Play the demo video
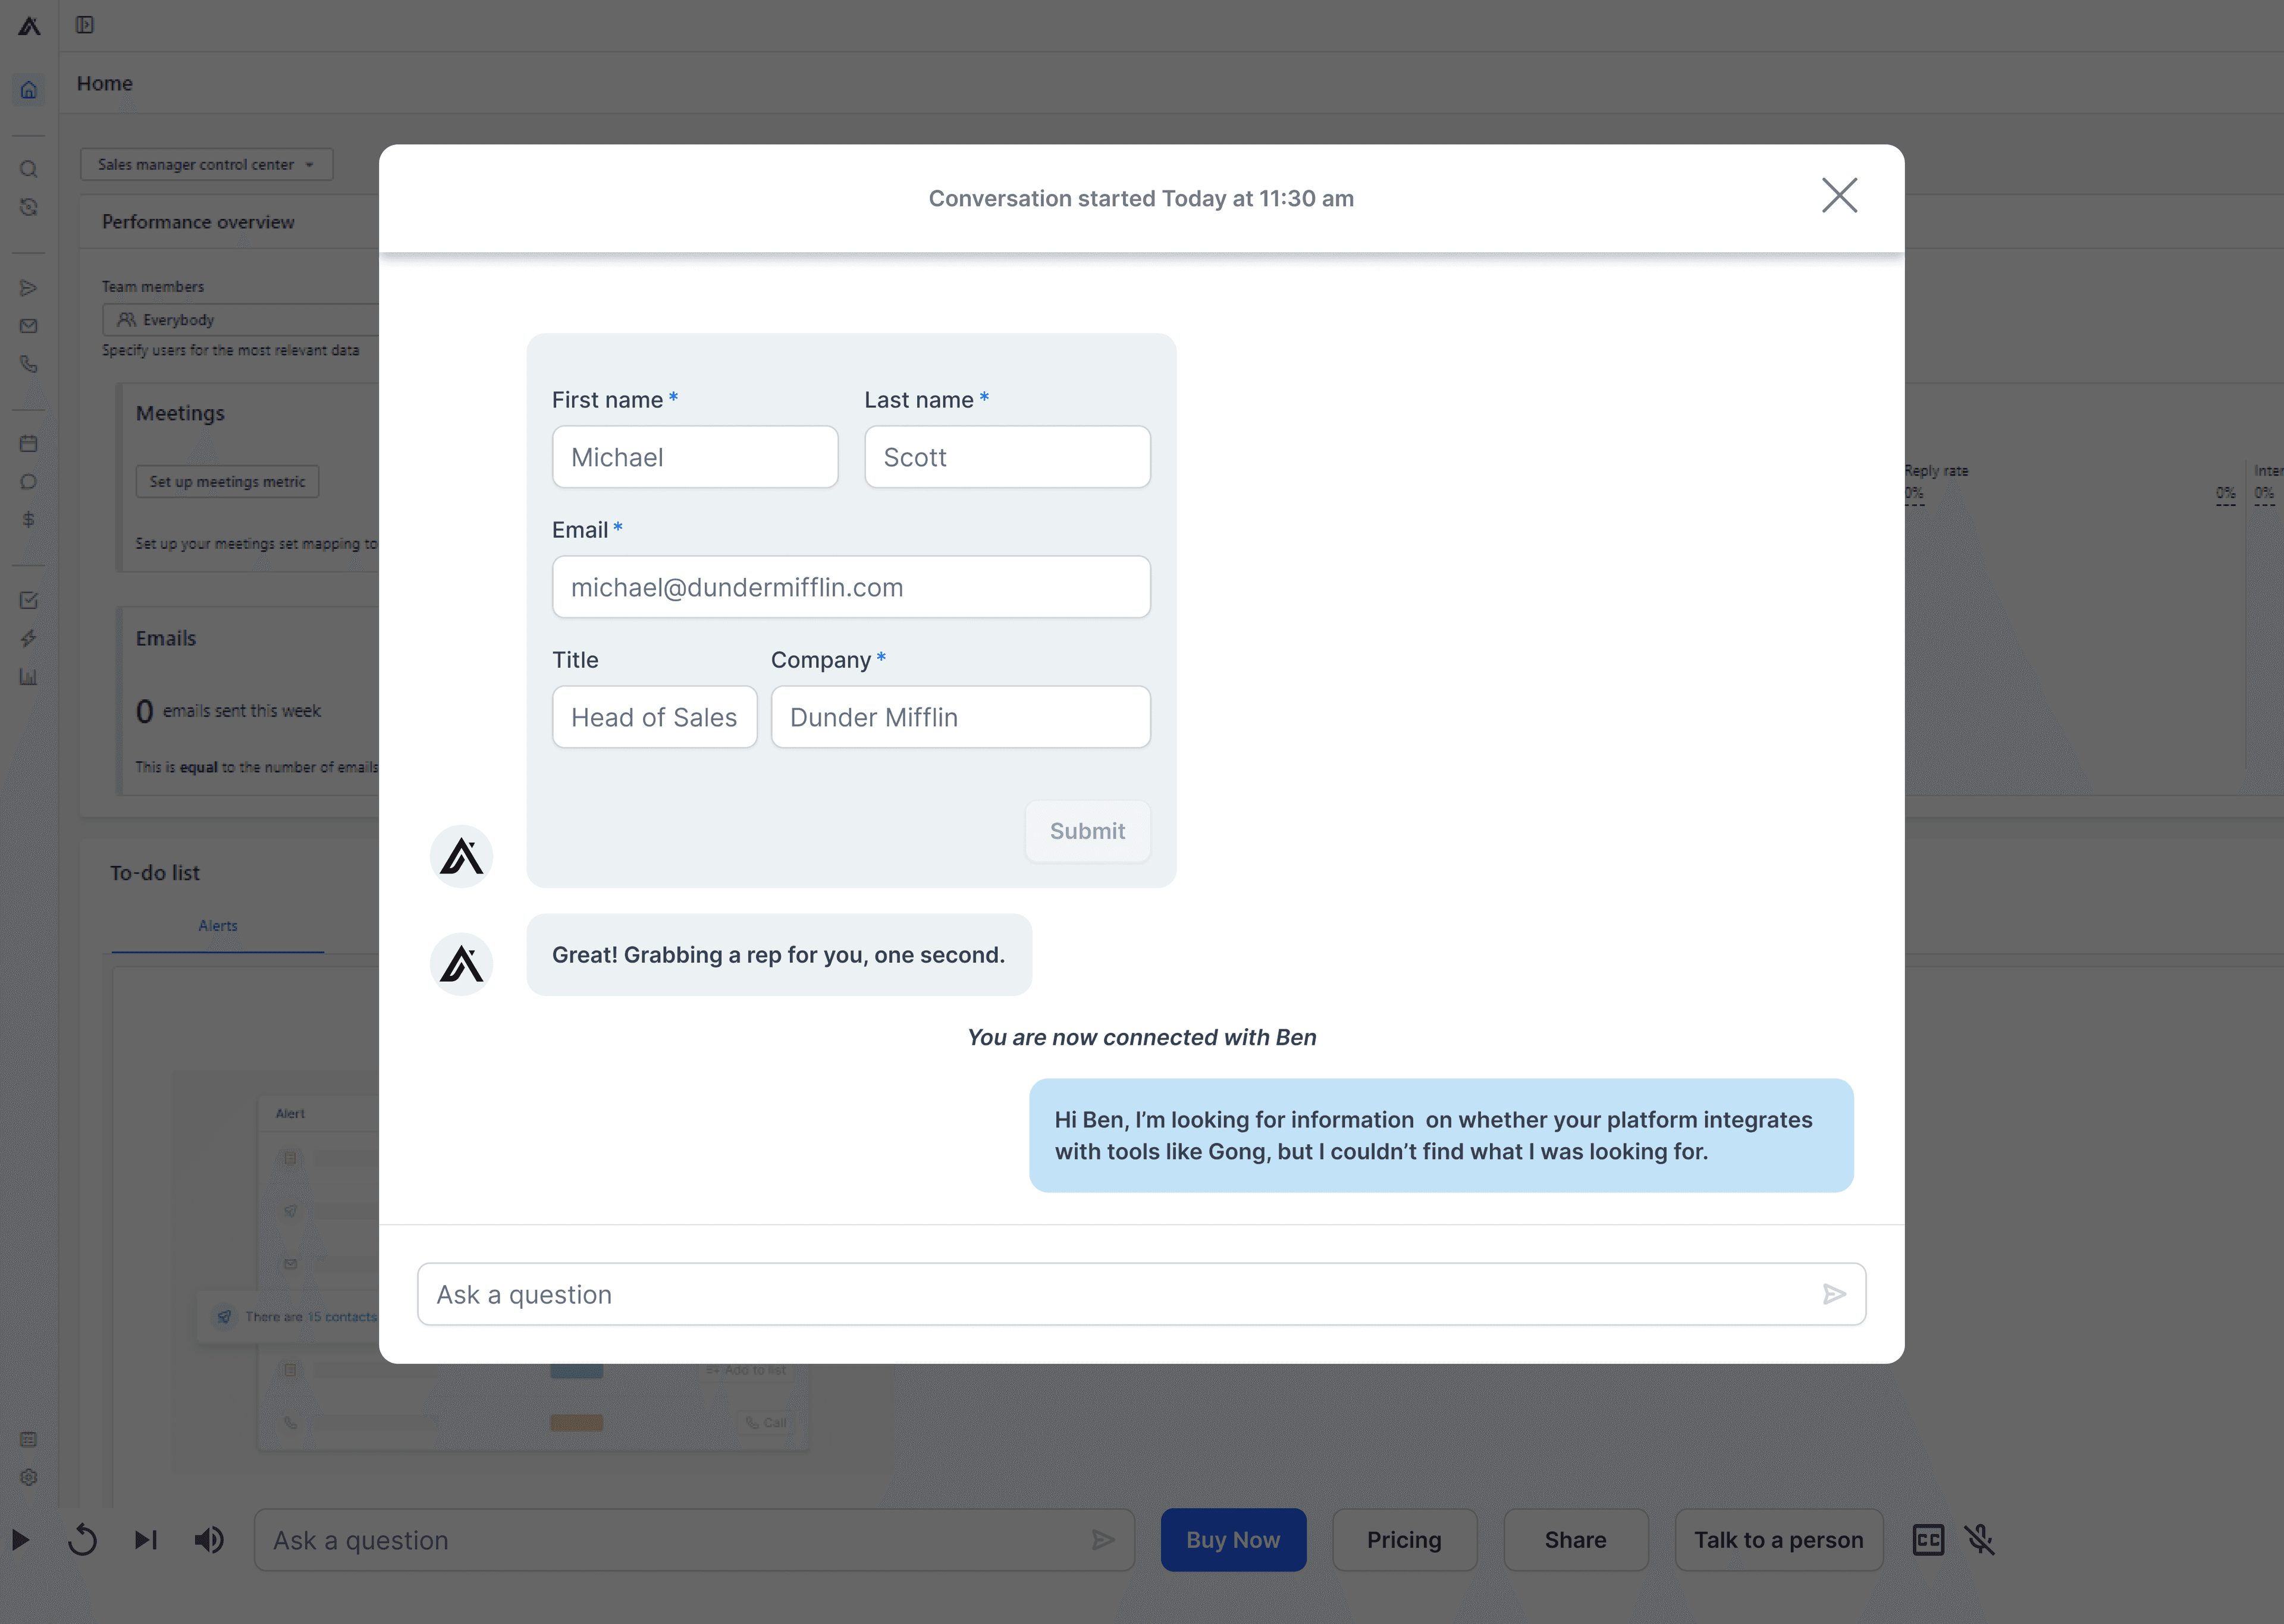This screenshot has height=1624, width=2284. [20, 1540]
